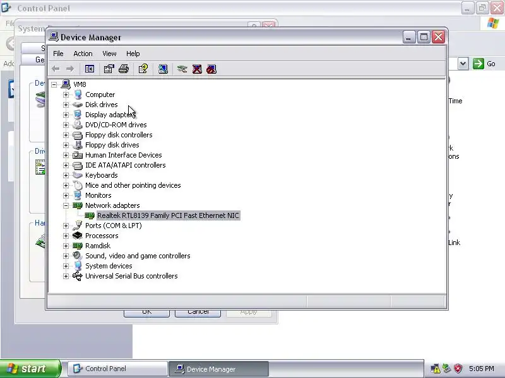Screen dimensions: 505x378
Task: Open the View menu
Action: 109,54
